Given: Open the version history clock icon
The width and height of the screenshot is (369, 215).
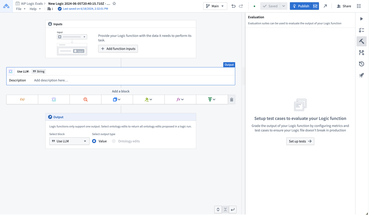Looking at the screenshot, I should (361, 64).
